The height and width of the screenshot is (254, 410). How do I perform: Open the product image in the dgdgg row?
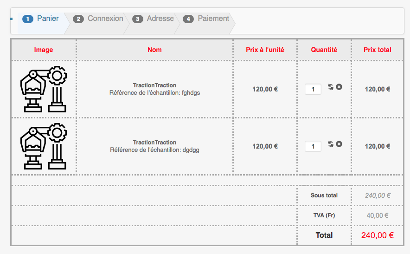pyautogui.click(x=44, y=146)
